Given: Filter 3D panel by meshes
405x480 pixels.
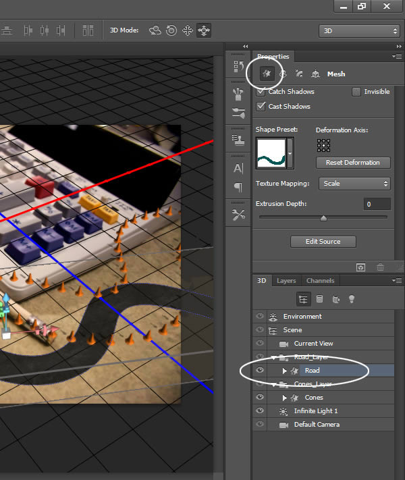Looking at the screenshot, I should pos(319,299).
